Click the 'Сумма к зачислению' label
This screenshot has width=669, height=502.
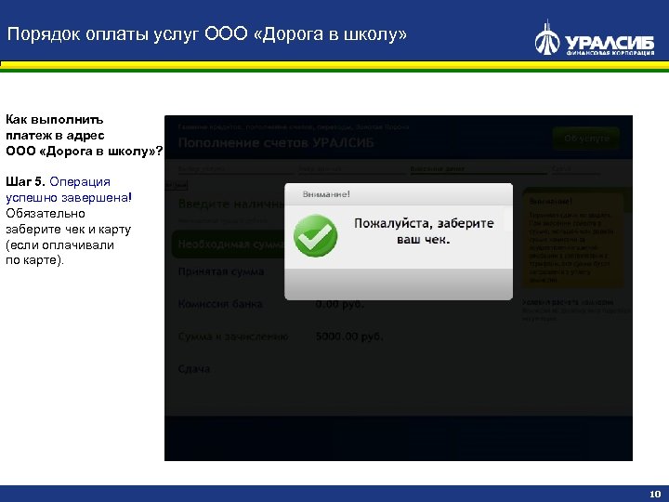[x=233, y=337]
